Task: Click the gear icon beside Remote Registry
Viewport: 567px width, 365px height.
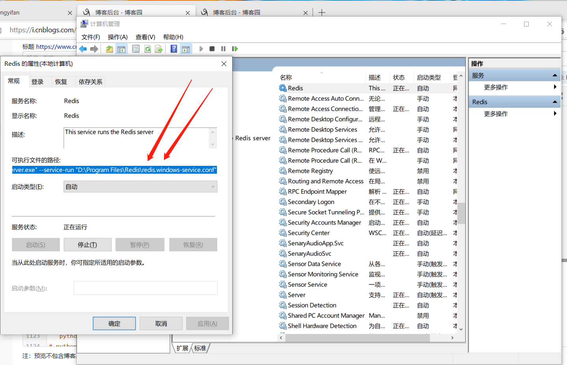Action: click(283, 170)
